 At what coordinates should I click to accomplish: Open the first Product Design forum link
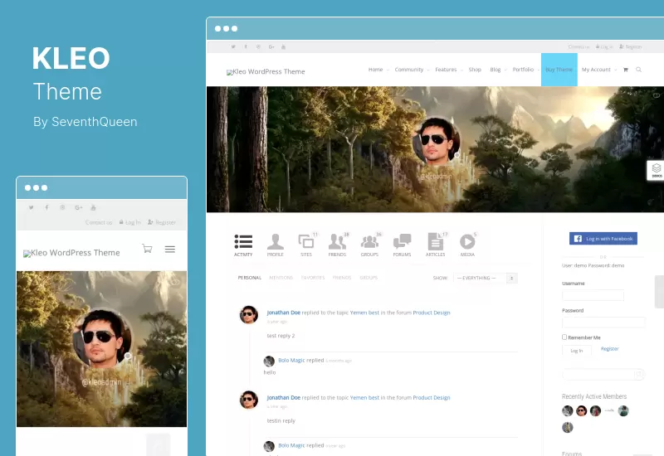432,313
